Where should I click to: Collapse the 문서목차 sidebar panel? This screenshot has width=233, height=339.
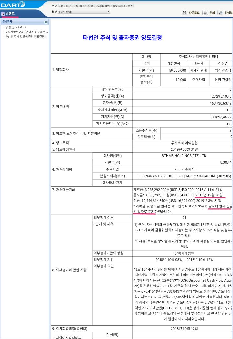click(46, 22)
